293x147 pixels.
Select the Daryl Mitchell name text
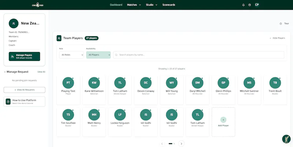pos(197,91)
